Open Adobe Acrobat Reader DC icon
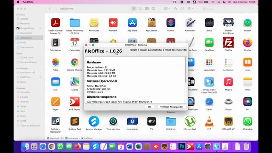Image resolution: width=272 pixels, height=153 pixels. tap(56, 23)
